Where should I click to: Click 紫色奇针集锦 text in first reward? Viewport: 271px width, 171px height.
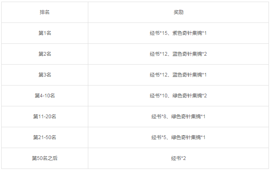click(187, 33)
